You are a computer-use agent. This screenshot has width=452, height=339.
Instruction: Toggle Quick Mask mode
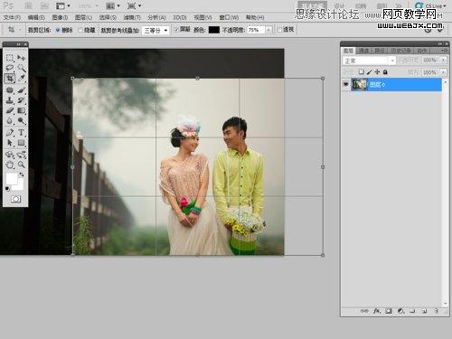pos(15,199)
